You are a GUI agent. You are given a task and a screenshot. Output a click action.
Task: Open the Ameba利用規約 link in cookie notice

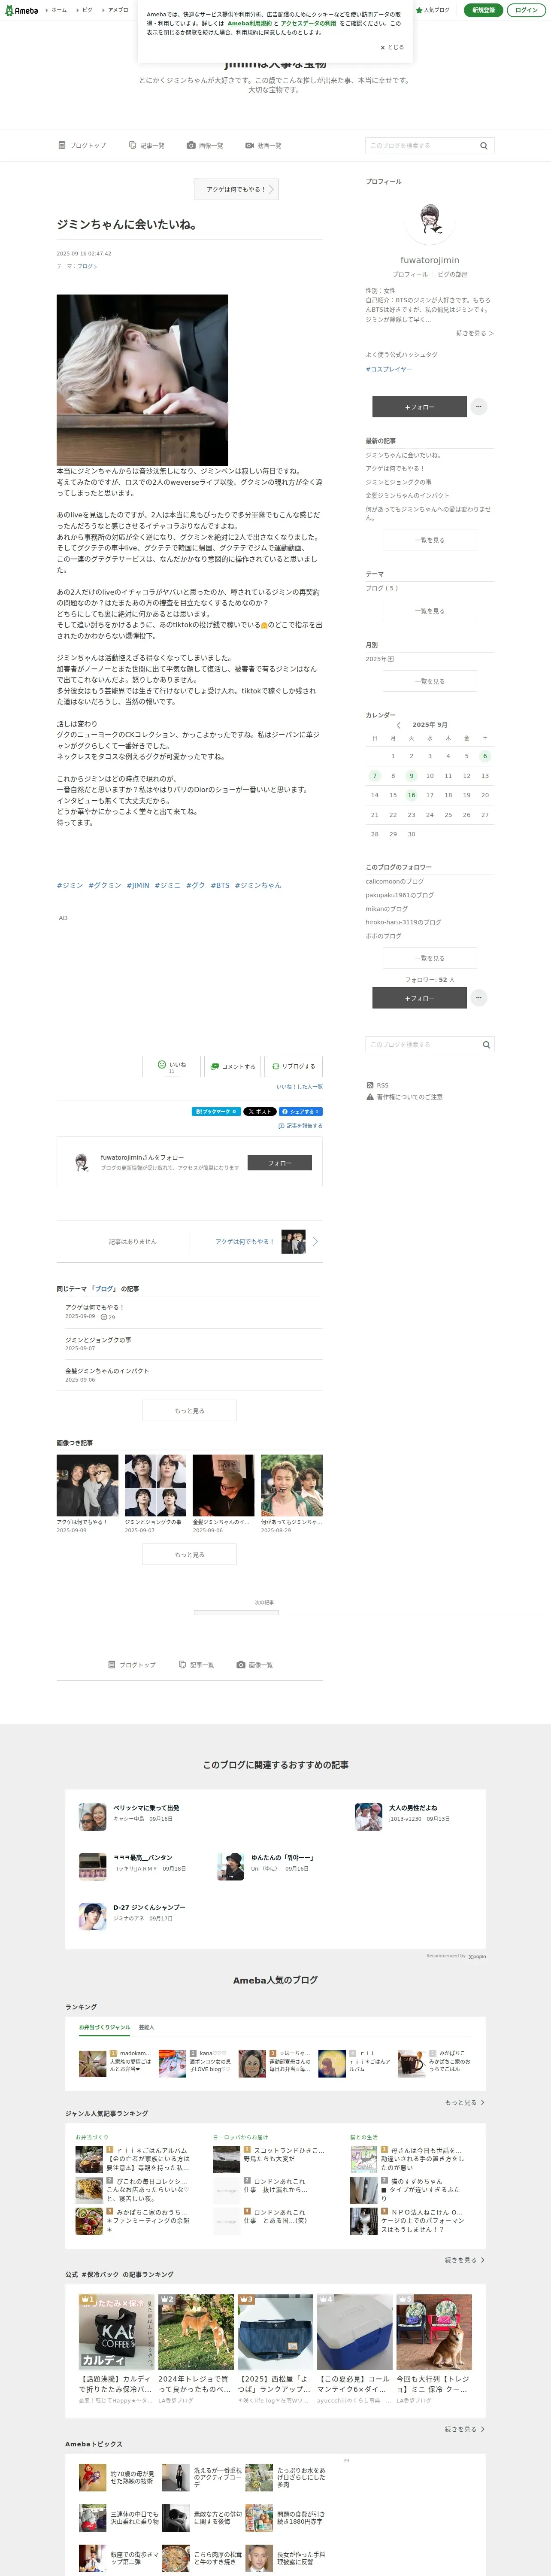pyautogui.click(x=249, y=23)
